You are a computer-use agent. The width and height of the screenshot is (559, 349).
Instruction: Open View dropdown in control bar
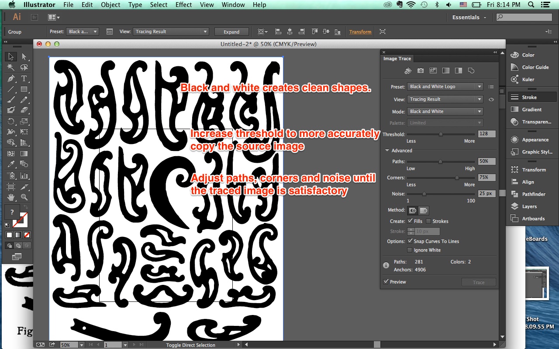[x=171, y=32]
